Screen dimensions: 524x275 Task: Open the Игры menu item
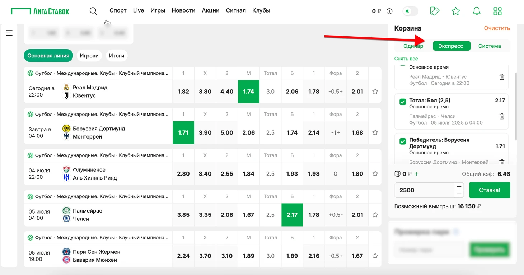tap(158, 10)
